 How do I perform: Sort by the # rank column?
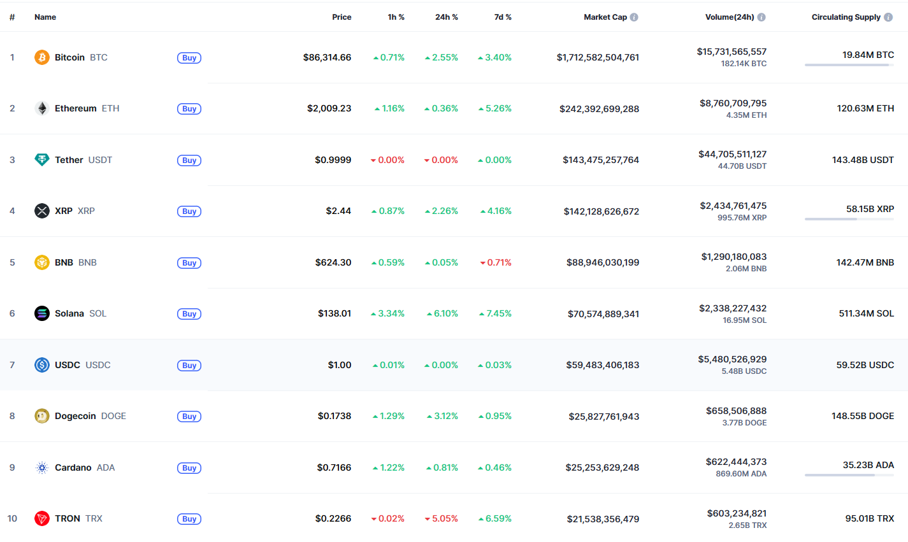tap(12, 17)
